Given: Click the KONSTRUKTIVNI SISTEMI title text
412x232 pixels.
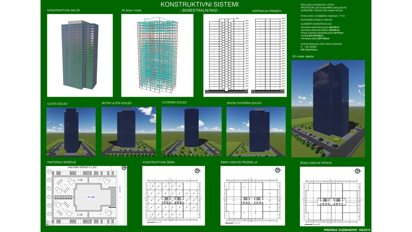Looking at the screenshot, I should [x=200, y=5].
